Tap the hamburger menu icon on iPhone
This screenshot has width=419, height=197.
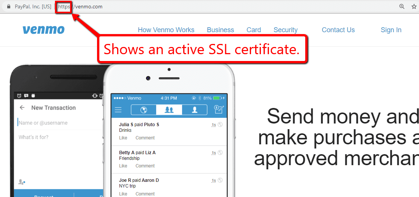tap(118, 110)
